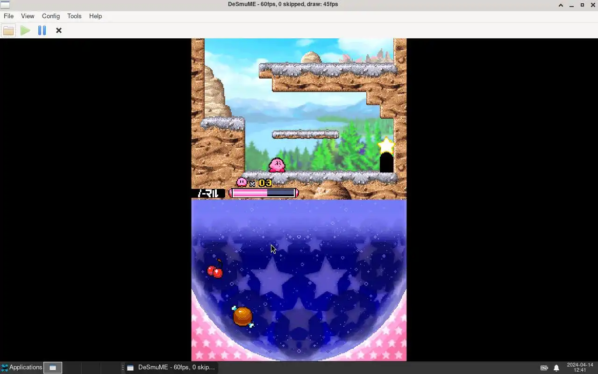Click the show desktop taskbar icon
598x374 pixels.
pyautogui.click(x=53, y=367)
